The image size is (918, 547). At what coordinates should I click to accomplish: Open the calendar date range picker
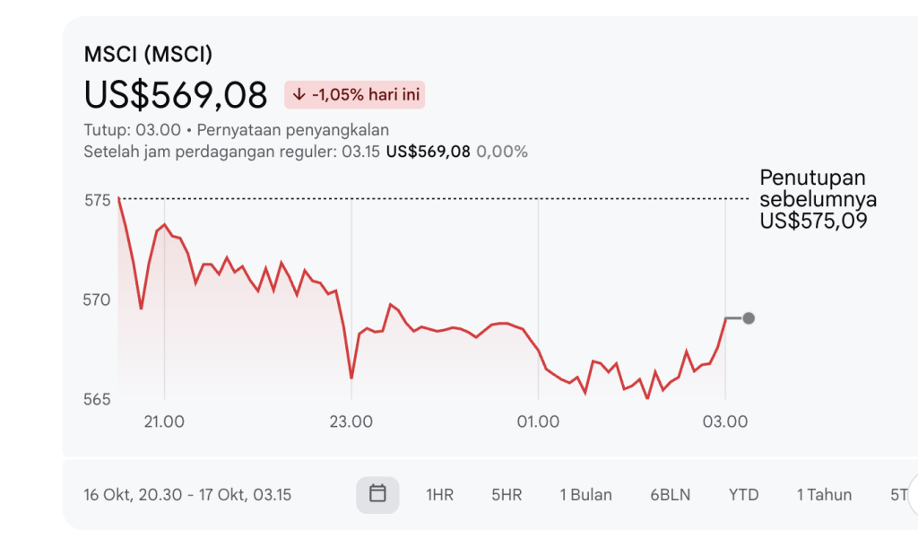pos(377,495)
